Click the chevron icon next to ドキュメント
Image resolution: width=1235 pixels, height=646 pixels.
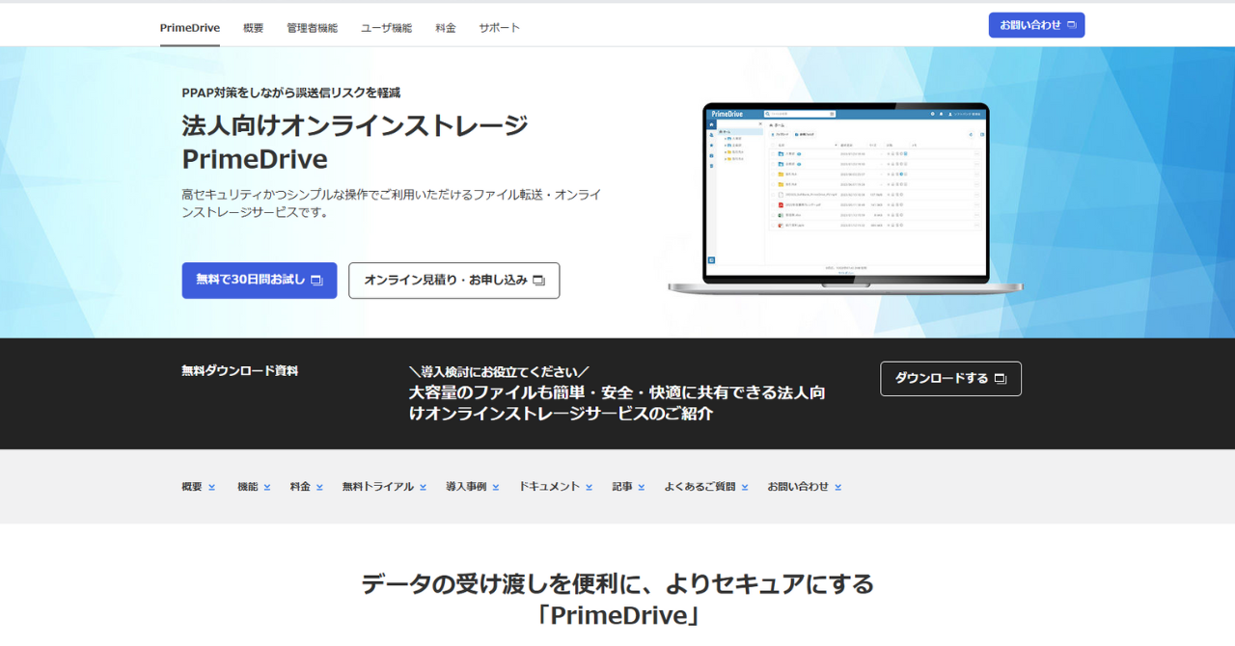[589, 488]
